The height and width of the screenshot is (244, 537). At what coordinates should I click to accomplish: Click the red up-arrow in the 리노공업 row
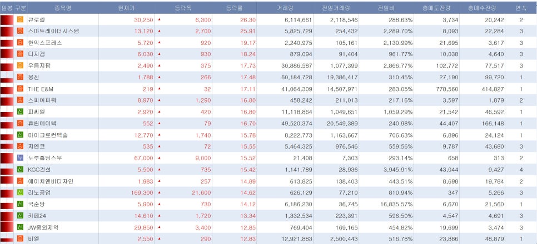(x=159, y=193)
